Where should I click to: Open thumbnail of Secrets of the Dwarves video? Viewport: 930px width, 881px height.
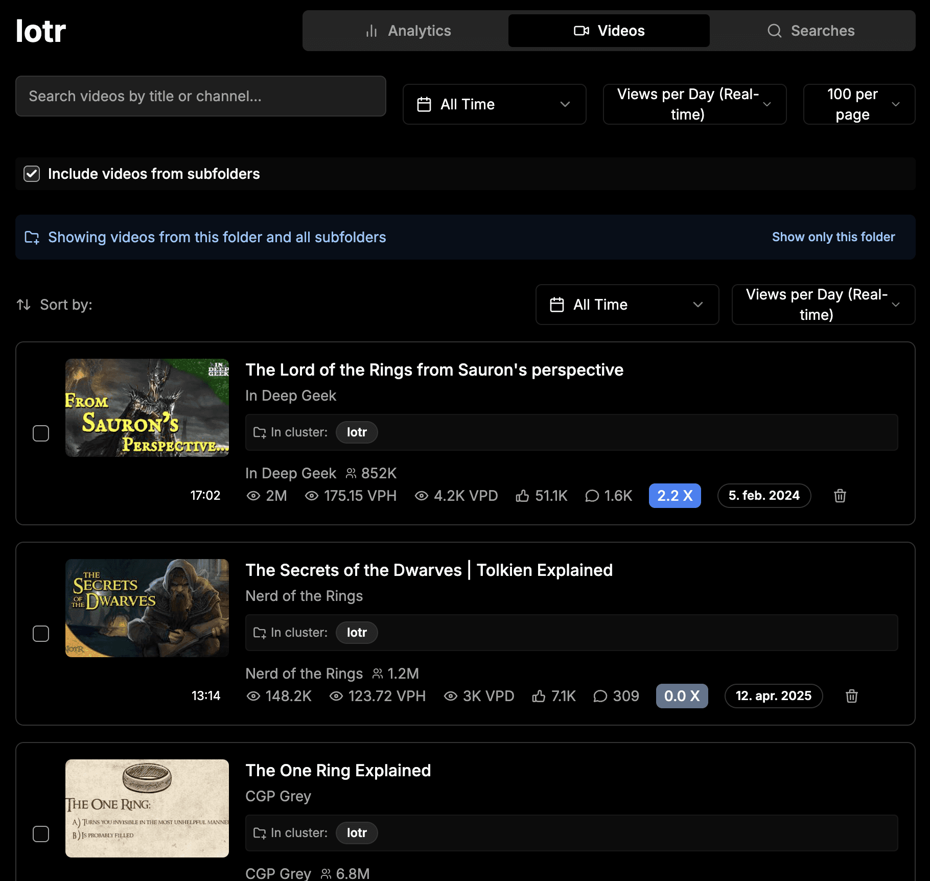147,608
